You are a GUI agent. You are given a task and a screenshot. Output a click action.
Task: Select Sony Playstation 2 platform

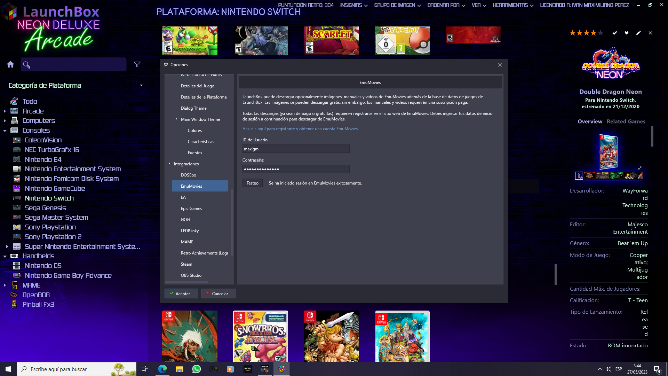pyautogui.click(x=53, y=237)
